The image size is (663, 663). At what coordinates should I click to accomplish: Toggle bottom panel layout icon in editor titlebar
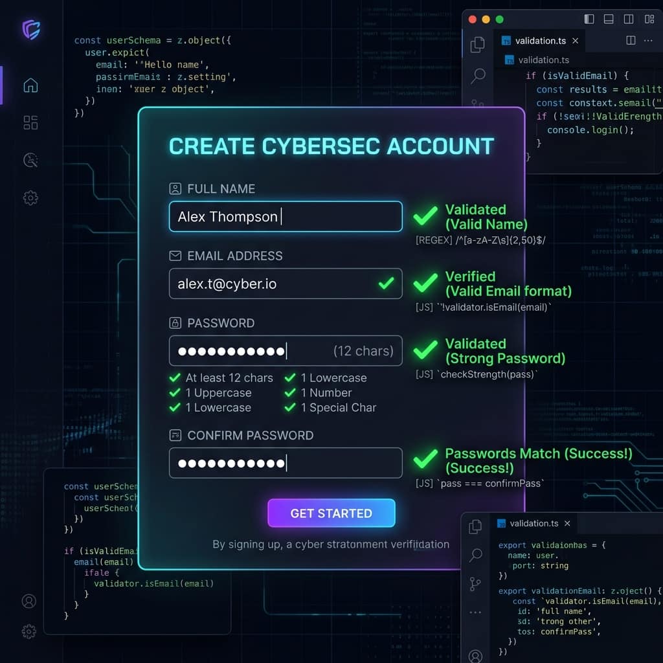click(609, 19)
